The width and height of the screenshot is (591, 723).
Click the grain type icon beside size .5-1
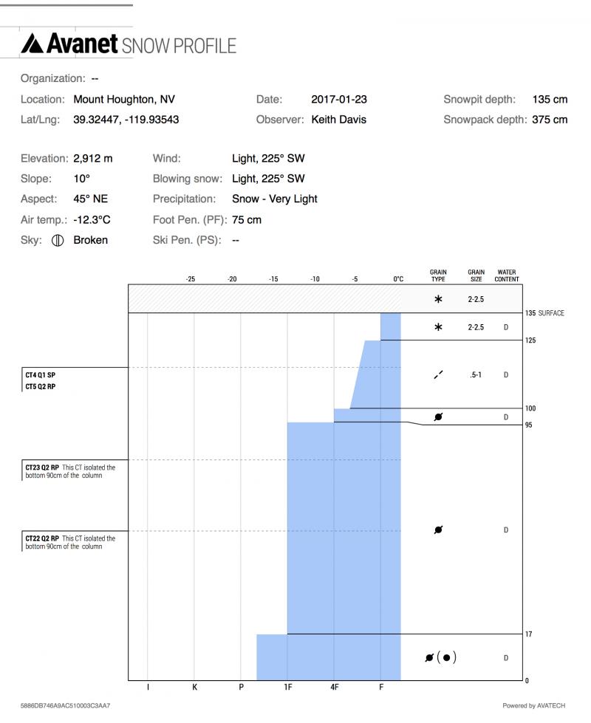(x=439, y=374)
